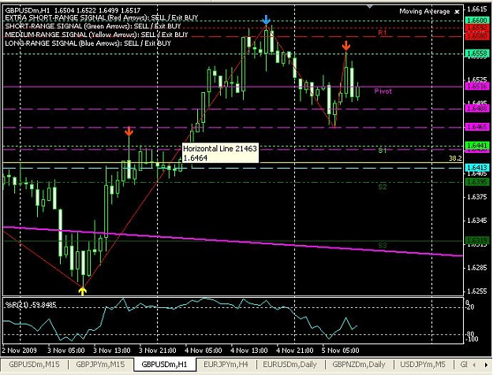Image resolution: width=493 pixels, height=375 pixels.
Task: Click the 3 Nov 13:00 time axis label
Action: pyautogui.click(x=112, y=351)
